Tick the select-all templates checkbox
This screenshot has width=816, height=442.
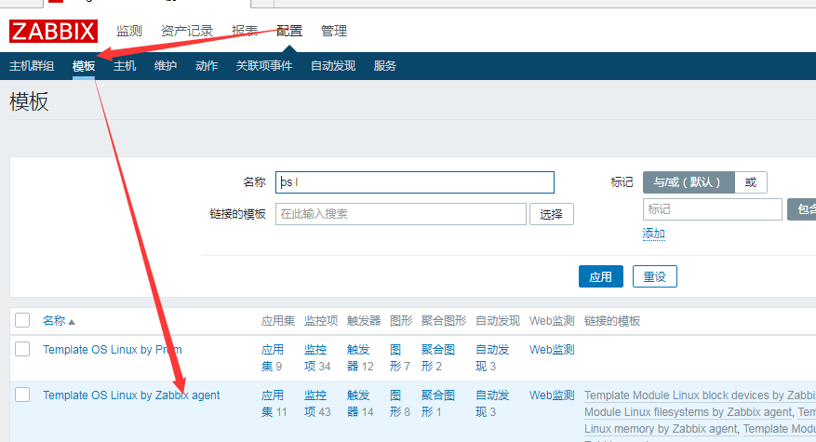pos(22,320)
